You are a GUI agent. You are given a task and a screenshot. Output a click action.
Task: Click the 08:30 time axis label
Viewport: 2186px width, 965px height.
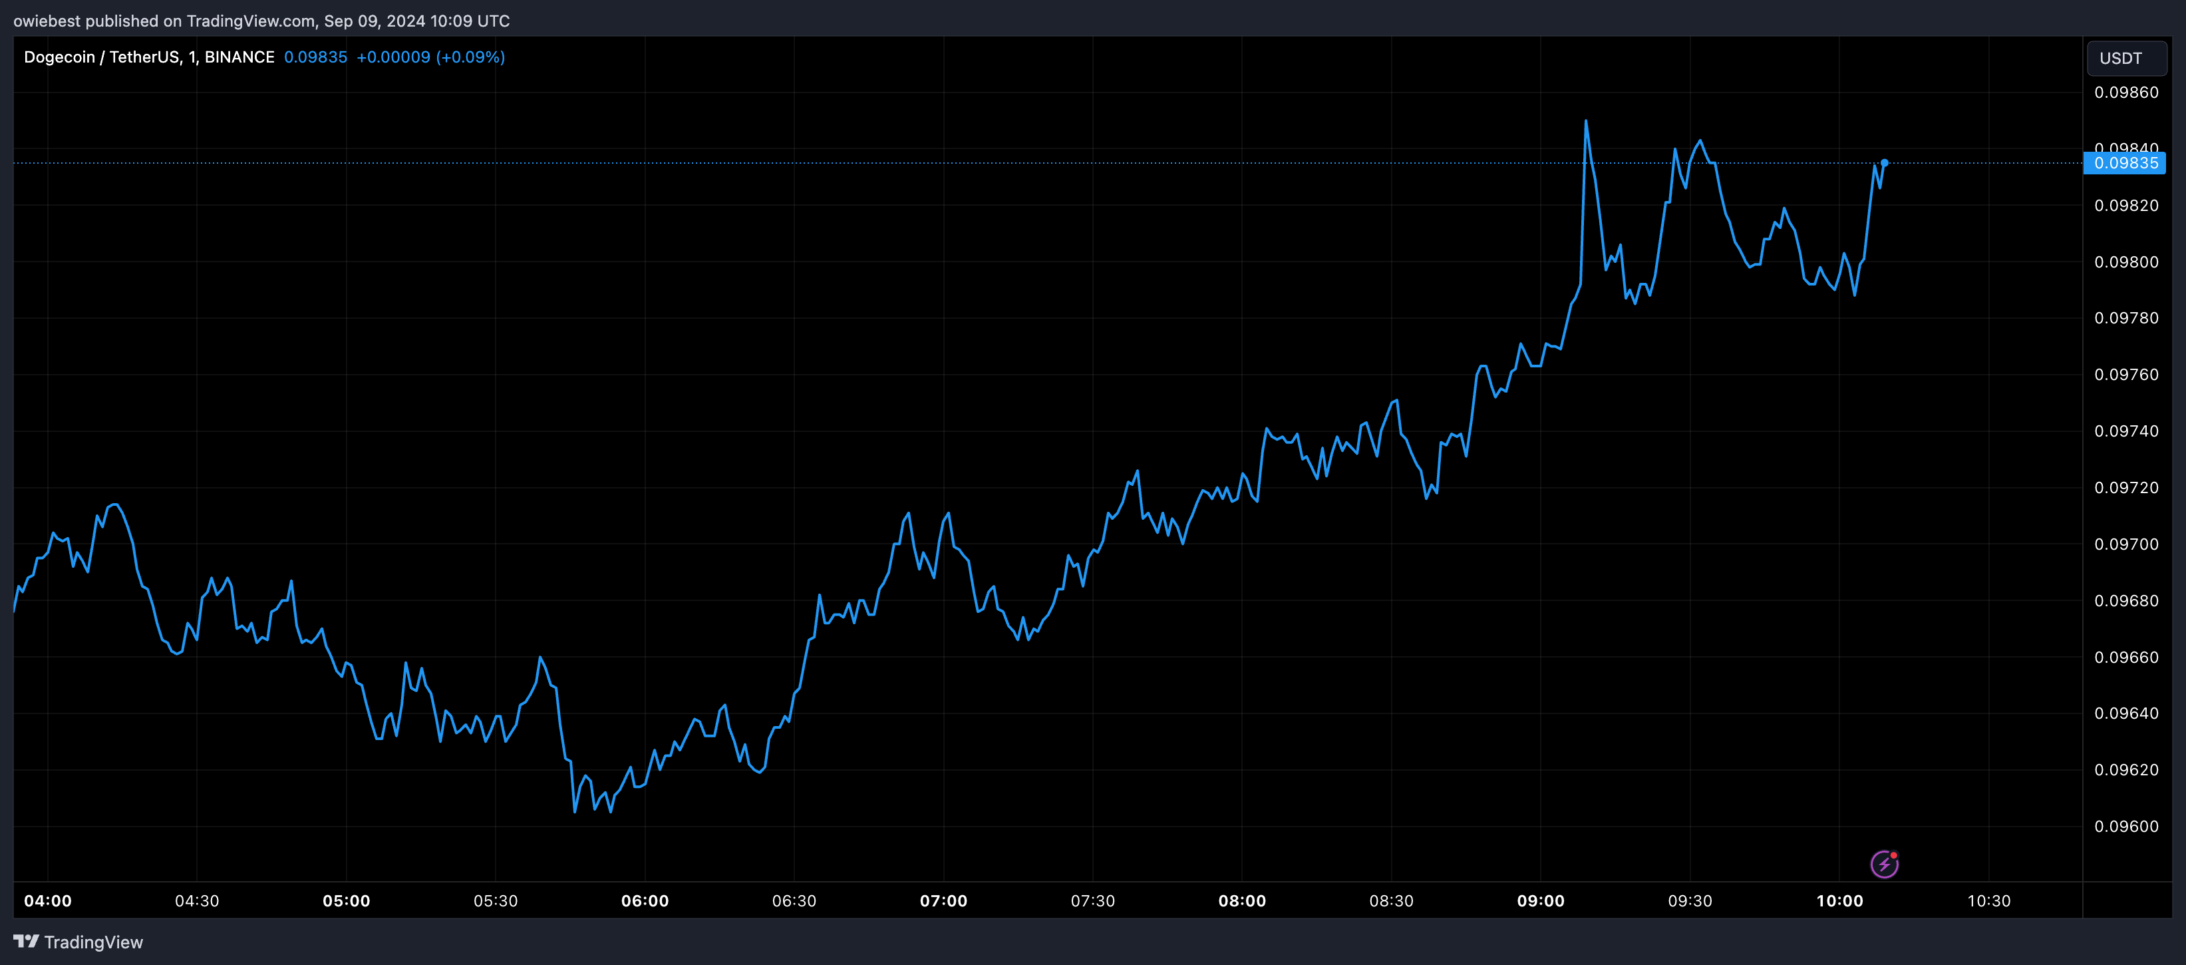(1392, 900)
